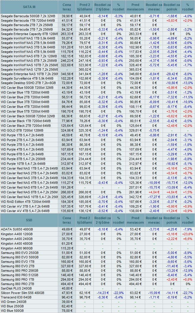Select +5,16 € value in Kingston A400 120GB row
Screen dimensions: 195x313
pos(172,234)
